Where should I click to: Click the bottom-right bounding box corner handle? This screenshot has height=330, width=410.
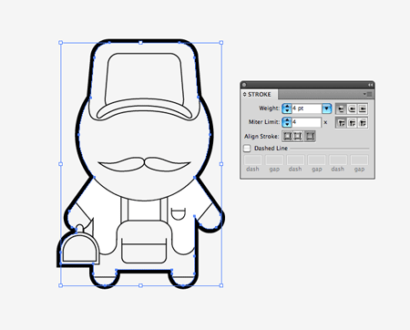(221, 285)
